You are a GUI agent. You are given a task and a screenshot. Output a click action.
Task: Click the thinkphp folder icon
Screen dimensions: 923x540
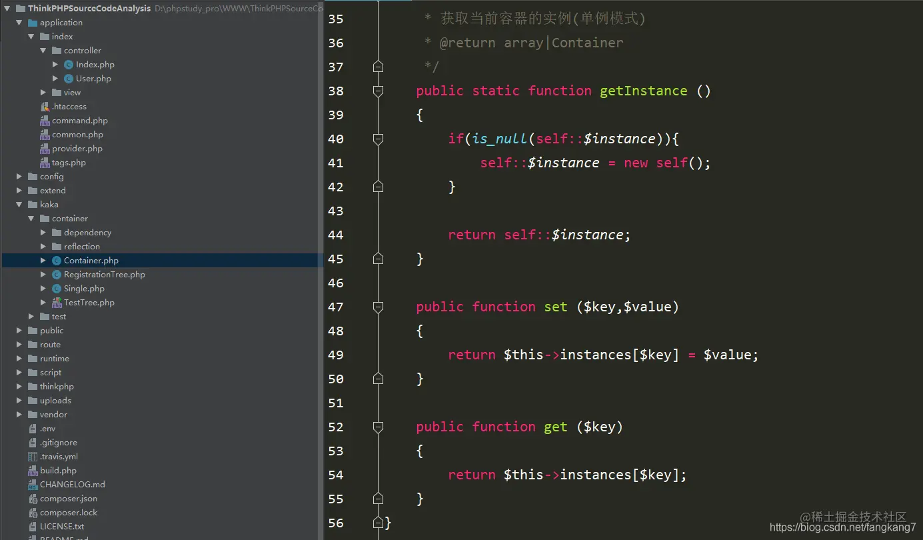(x=33, y=387)
